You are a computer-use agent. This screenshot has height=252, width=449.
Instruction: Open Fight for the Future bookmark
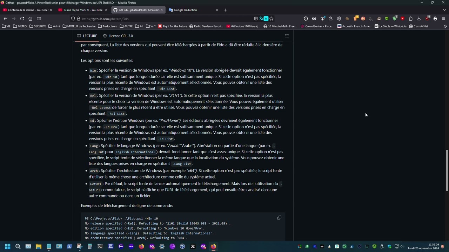(173, 26)
